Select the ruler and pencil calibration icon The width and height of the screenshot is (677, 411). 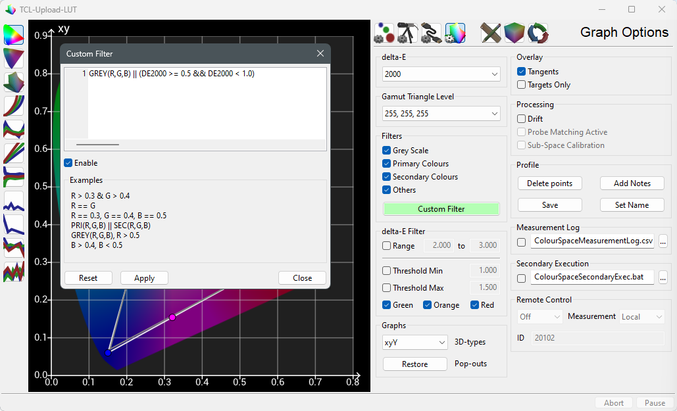point(491,32)
